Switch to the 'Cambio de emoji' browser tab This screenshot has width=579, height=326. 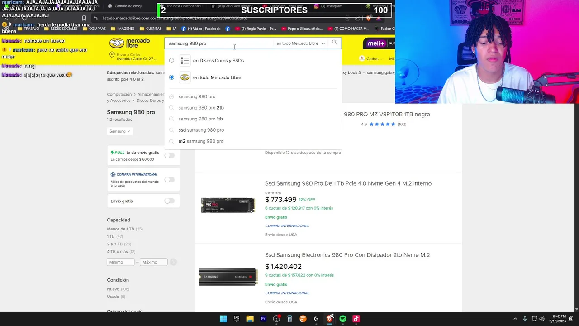(x=125, y=6)
